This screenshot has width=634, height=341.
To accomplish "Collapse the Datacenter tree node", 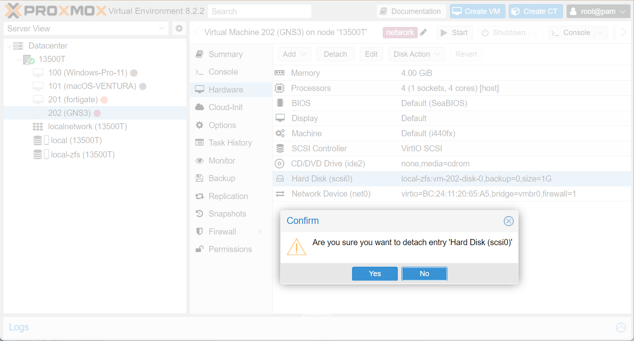I will tap(9, 46).
